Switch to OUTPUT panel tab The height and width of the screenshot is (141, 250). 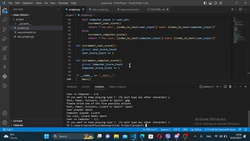pos(86,87)
